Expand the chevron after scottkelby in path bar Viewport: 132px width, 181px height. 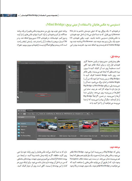click(x=54, y=114)
